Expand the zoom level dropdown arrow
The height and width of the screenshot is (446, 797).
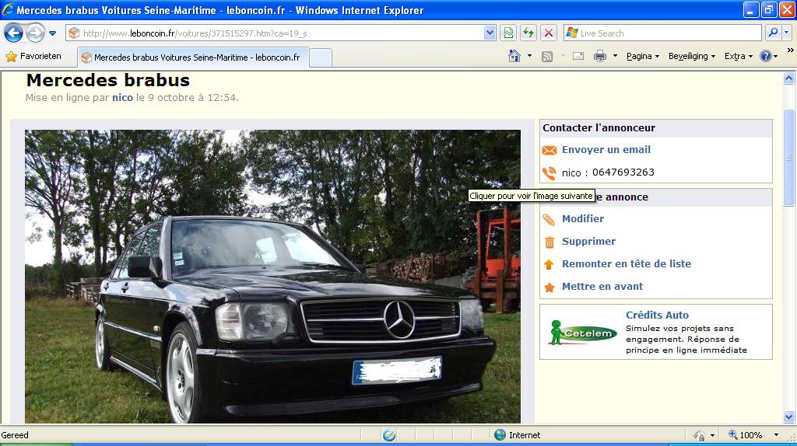pos(776,435)
